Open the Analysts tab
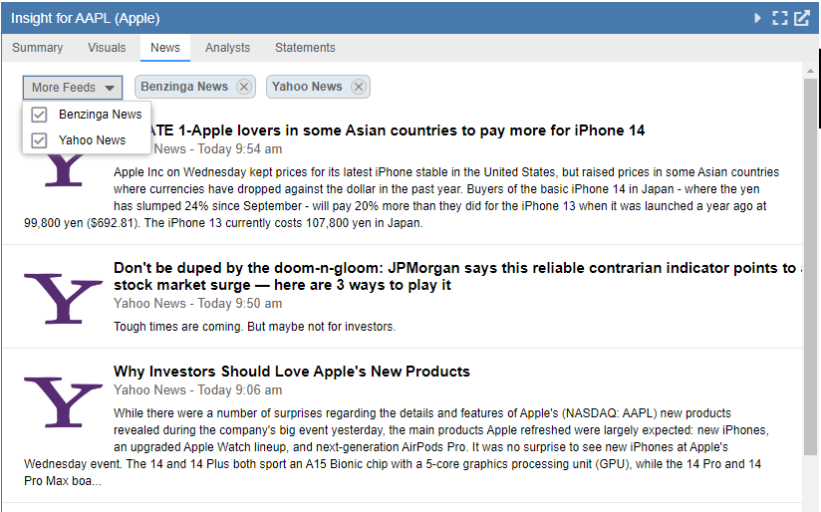Screen dimensions: 821x512 [x=228, y=48]
